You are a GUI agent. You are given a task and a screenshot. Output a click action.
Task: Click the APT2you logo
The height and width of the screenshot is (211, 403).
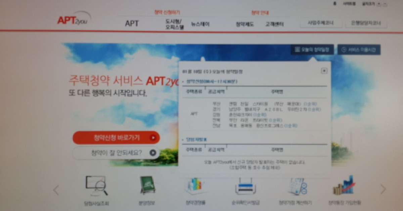(74, 19)
